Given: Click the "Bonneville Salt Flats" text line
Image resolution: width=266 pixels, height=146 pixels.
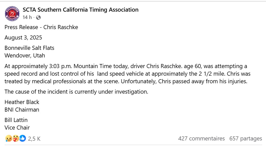Looking at the screenshot, I should (x=29, y=48).
